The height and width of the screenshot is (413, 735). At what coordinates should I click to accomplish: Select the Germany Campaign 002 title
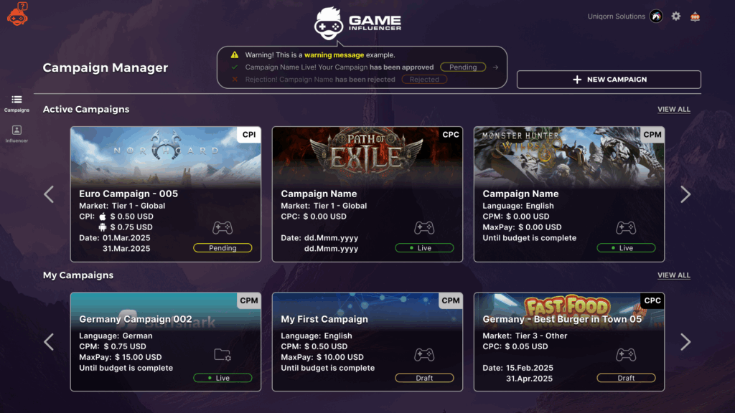[x=136, y=319]
